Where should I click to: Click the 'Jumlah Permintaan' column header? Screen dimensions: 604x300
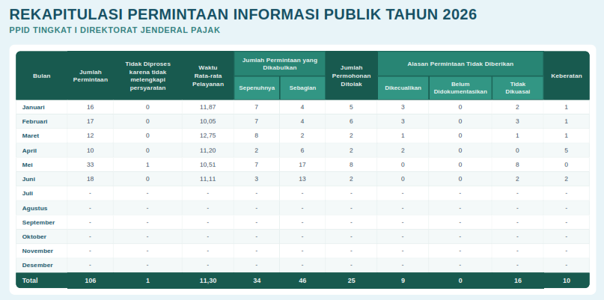(91, 76)
